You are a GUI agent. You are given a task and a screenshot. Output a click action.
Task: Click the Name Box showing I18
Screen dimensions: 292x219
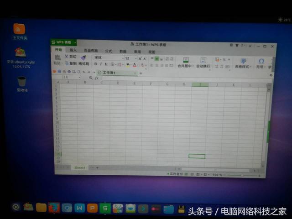[x=66, y=77]
